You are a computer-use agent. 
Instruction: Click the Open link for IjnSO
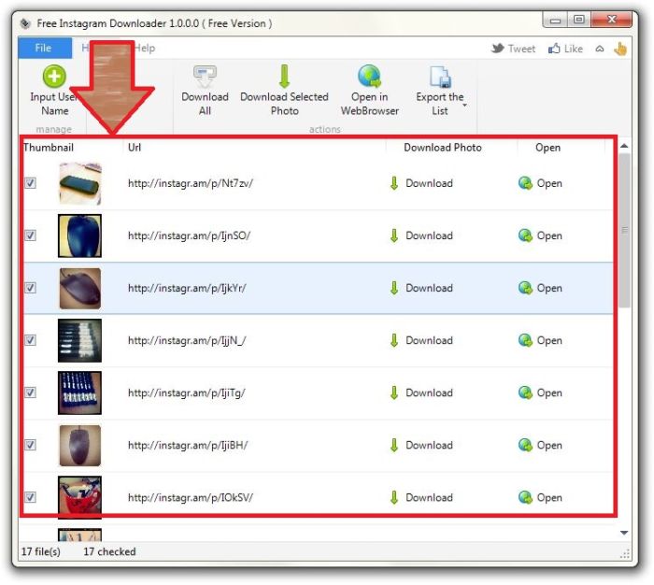pos(549,236)
